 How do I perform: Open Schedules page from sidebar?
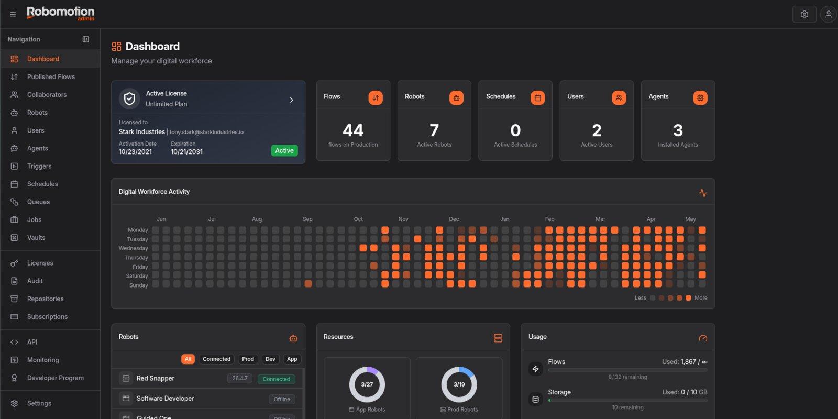[50, 184]
